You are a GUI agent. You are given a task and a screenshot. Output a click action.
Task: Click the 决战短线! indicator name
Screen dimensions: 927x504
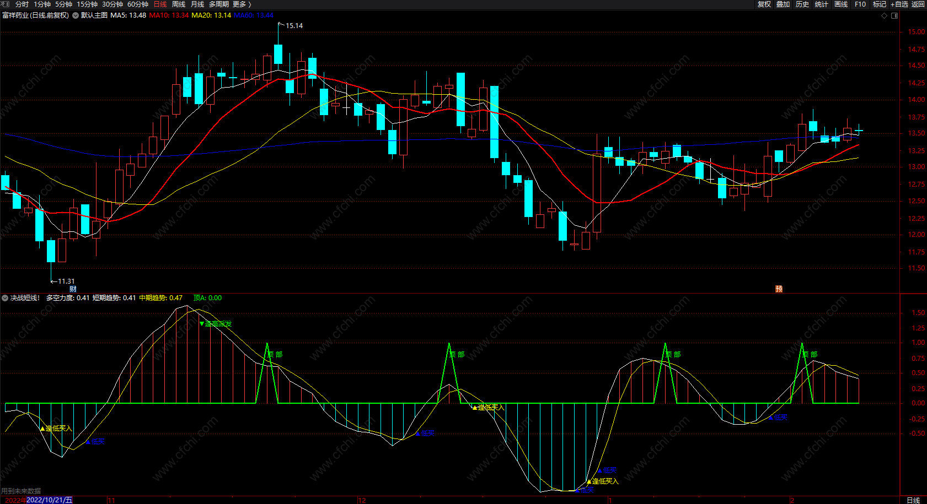25,298
